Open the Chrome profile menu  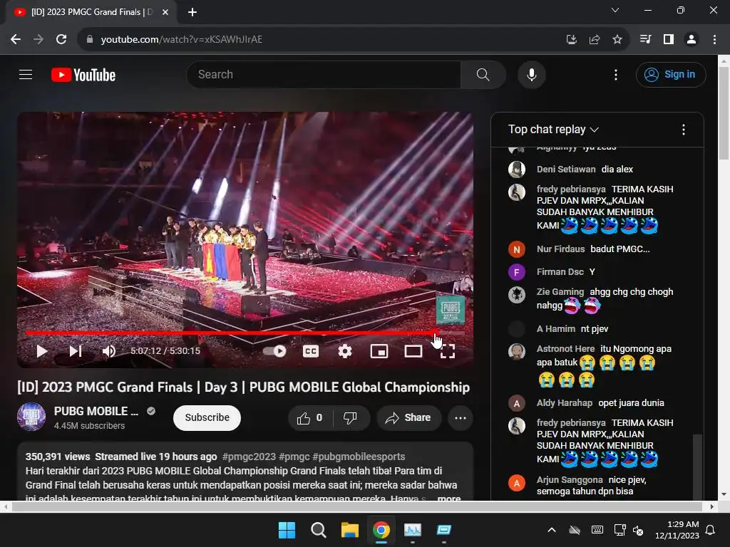coord(692,40)
